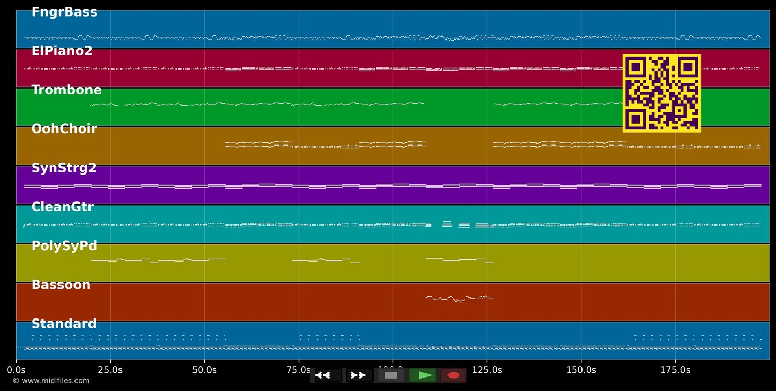Select the PolySyPd track label
This screenshot has width=776, height=391.
point(64,246)
